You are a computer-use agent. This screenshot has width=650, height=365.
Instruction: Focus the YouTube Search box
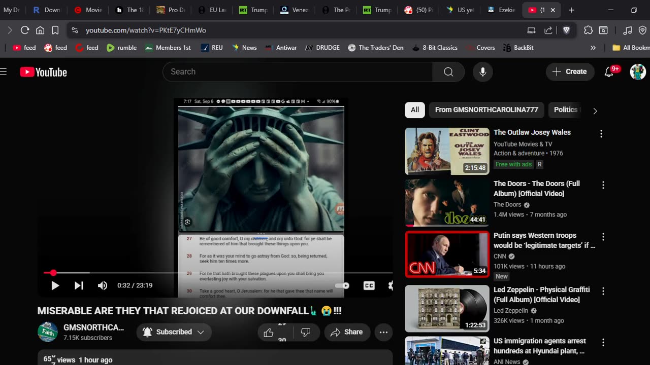(298, 71)
